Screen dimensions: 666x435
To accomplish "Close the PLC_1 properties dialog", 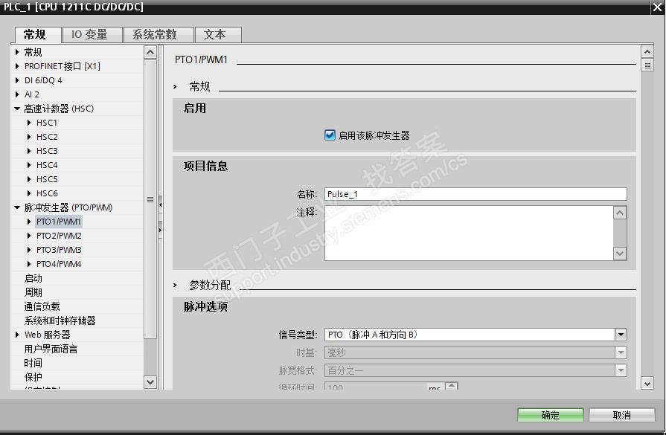I will pos(657,7).
